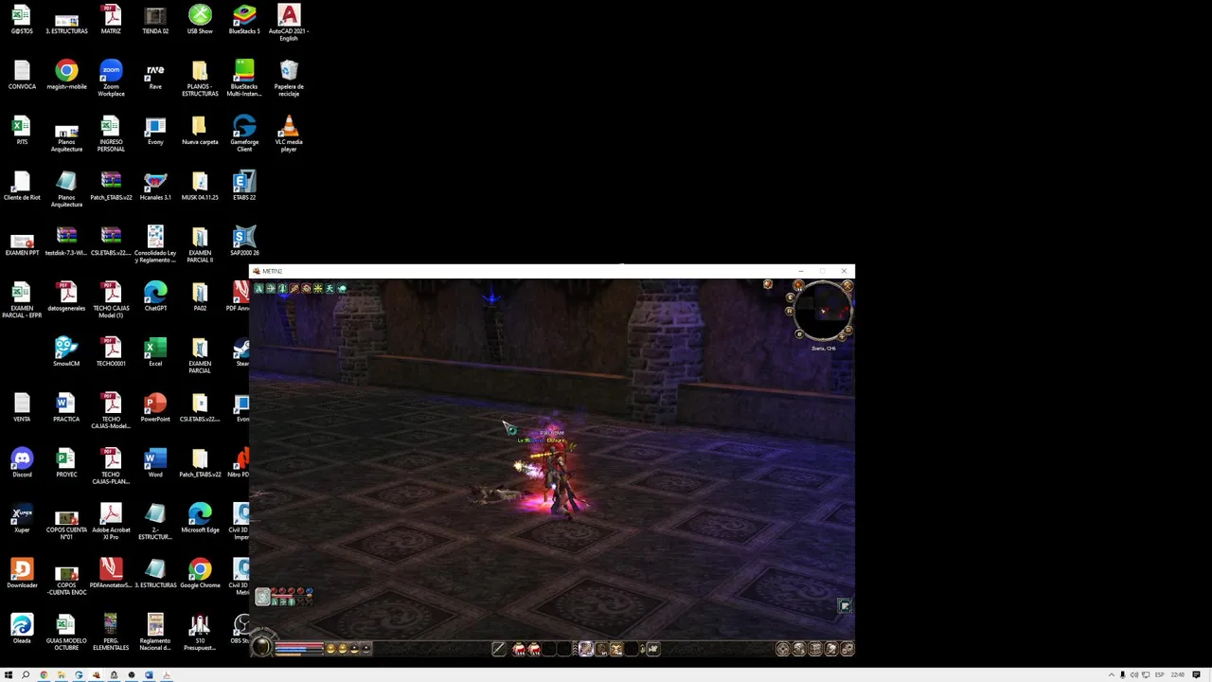This screenshot has height=682, width=1212.
Task: Select the Google Chrome desktop icon
Action: click(200, 574)
